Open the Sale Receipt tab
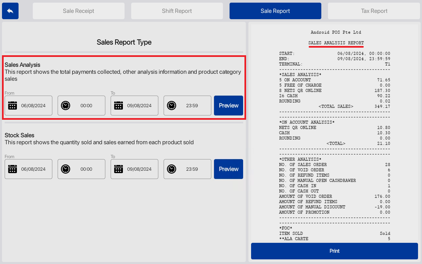The height and width of the screenshot is (264, 422). click(x=79, y=11)
